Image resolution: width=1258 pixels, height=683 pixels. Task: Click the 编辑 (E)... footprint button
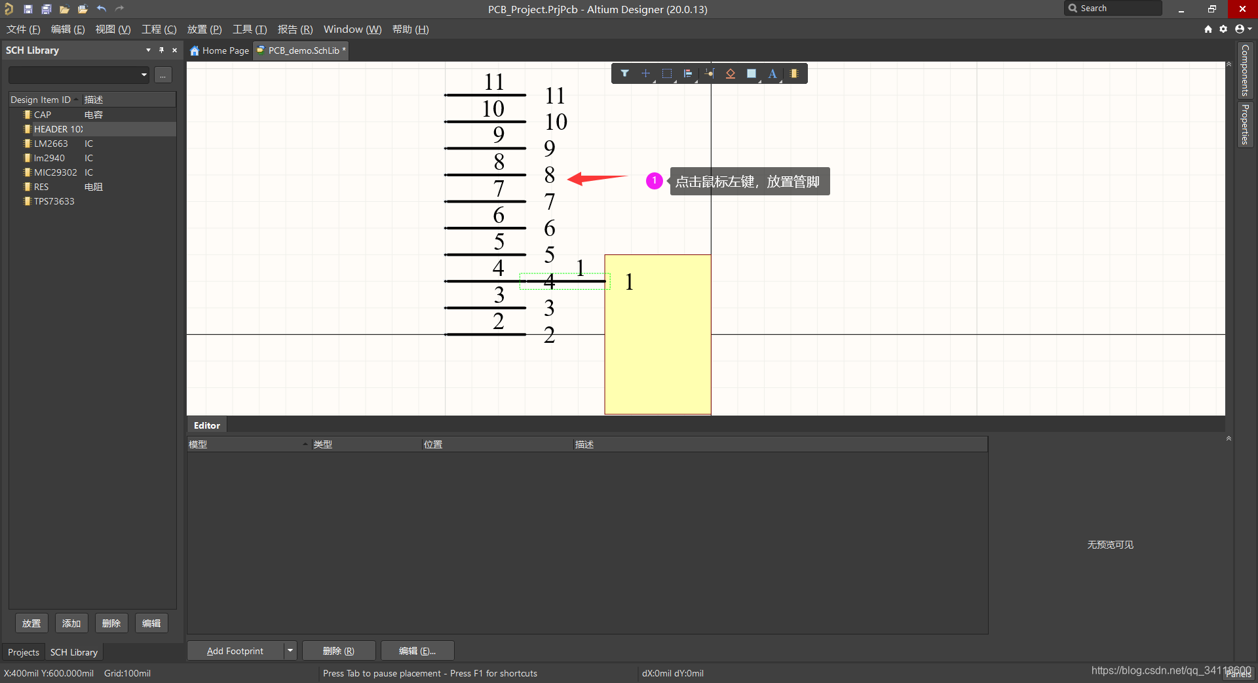click(417, 650)
